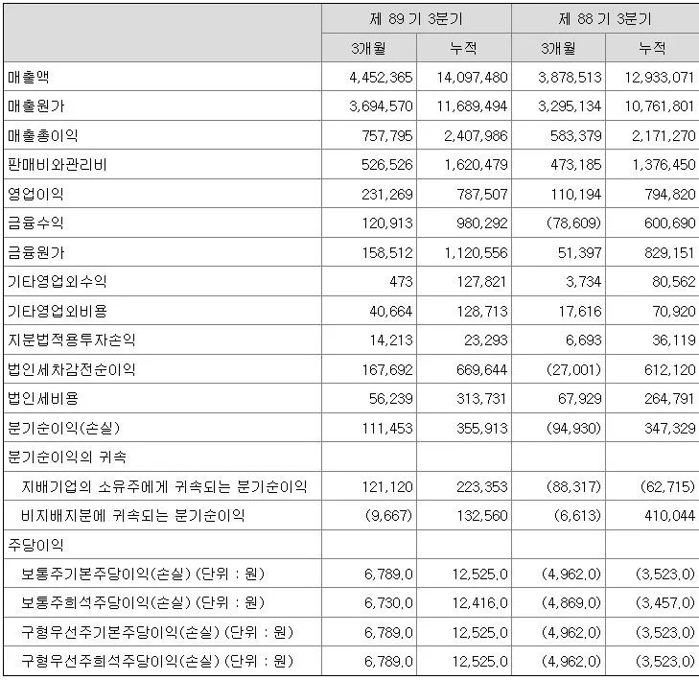699x680 pixels.
Task: Select the value 3,694,570
Action: 381,106
